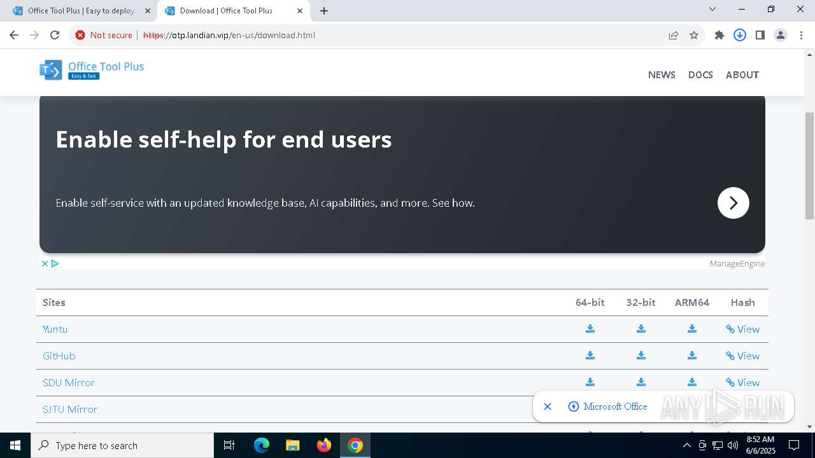Download GitHub ARM64 package
The image size is (815, 458).
click(x=692, y=356)
